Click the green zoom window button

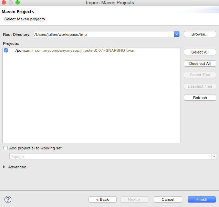pyautogui.click(x=18, y=3)
